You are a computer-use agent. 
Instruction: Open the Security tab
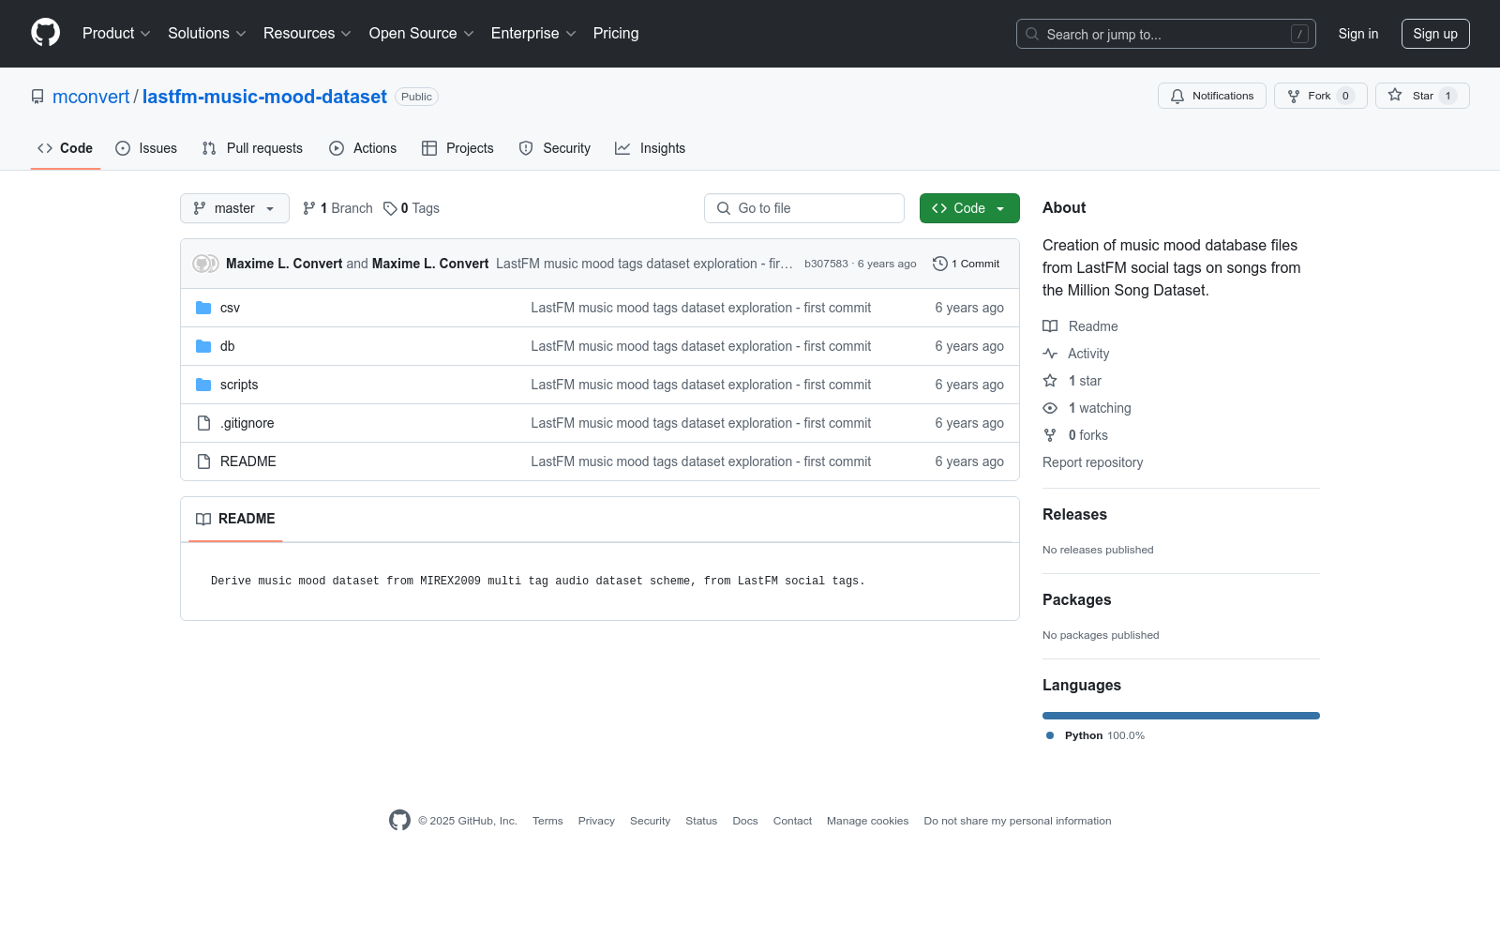(555, 148)
